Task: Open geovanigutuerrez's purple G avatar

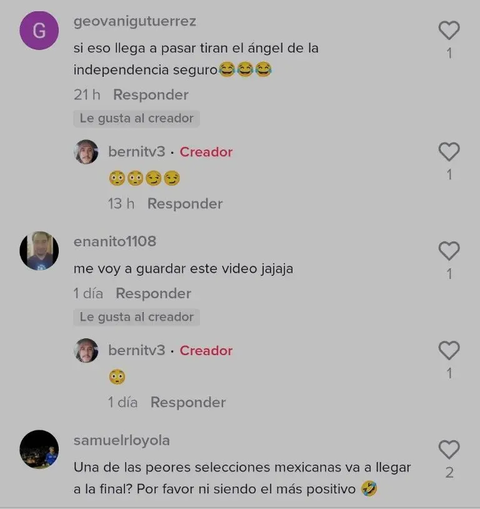Action: point(39,31)
